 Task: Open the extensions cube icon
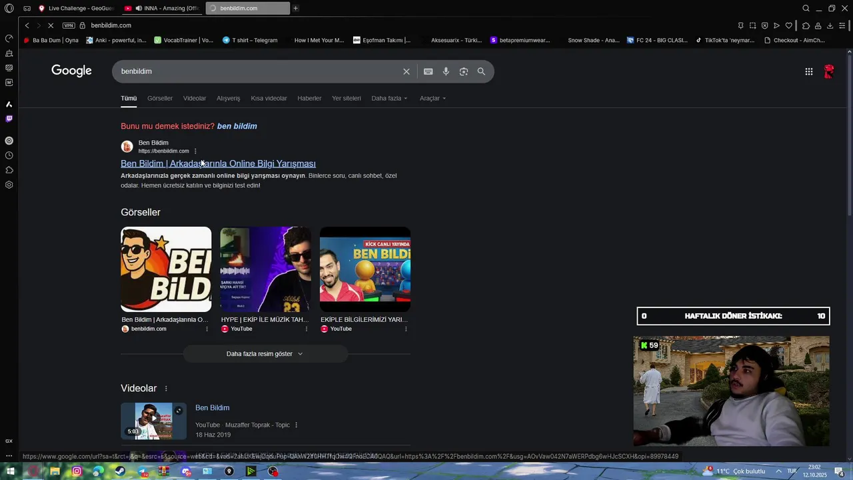tap(806, 25)
